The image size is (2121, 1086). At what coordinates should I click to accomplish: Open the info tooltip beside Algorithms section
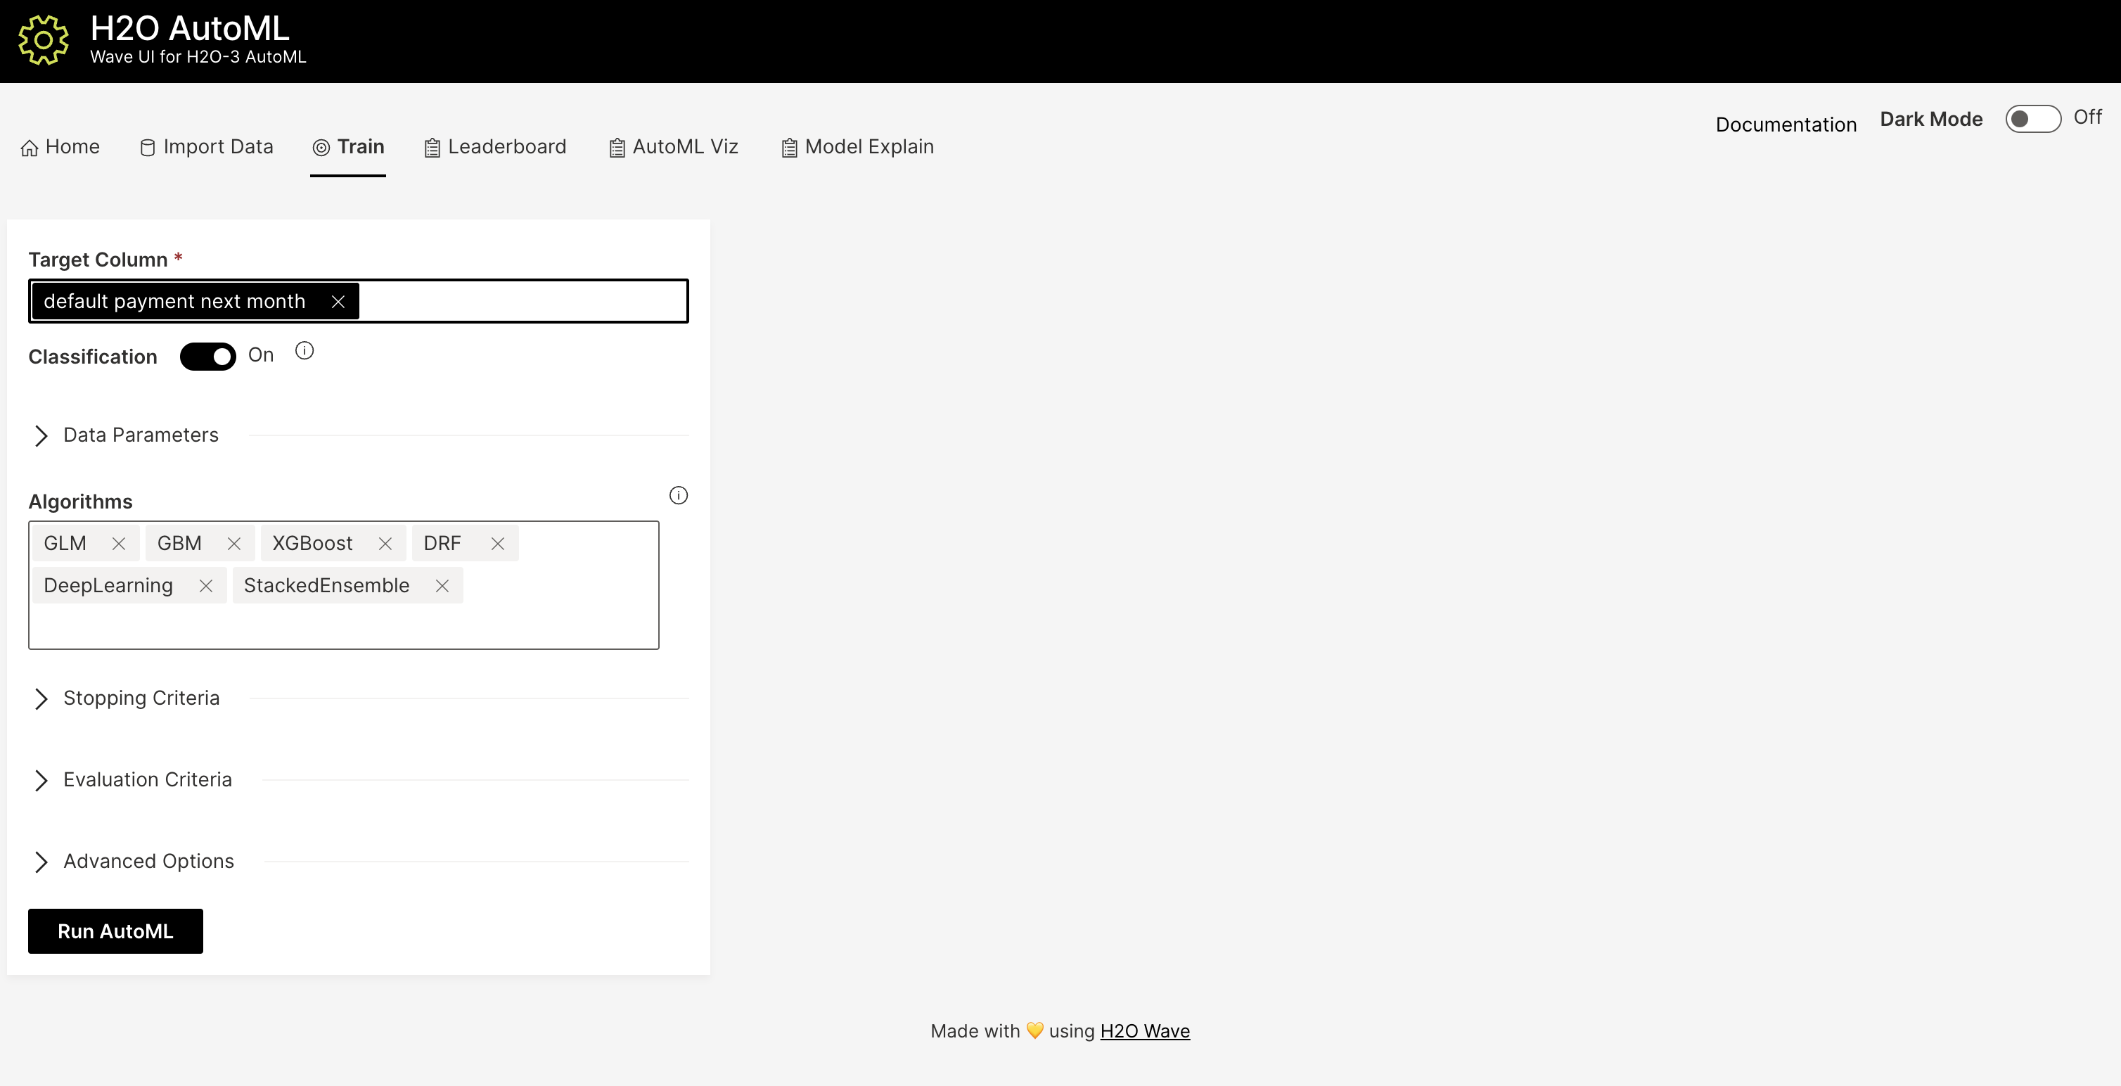tap(678, 495)
